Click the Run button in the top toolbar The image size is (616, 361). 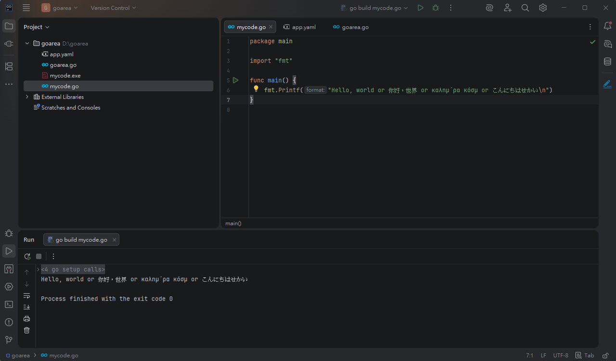(x=421, y=8)
